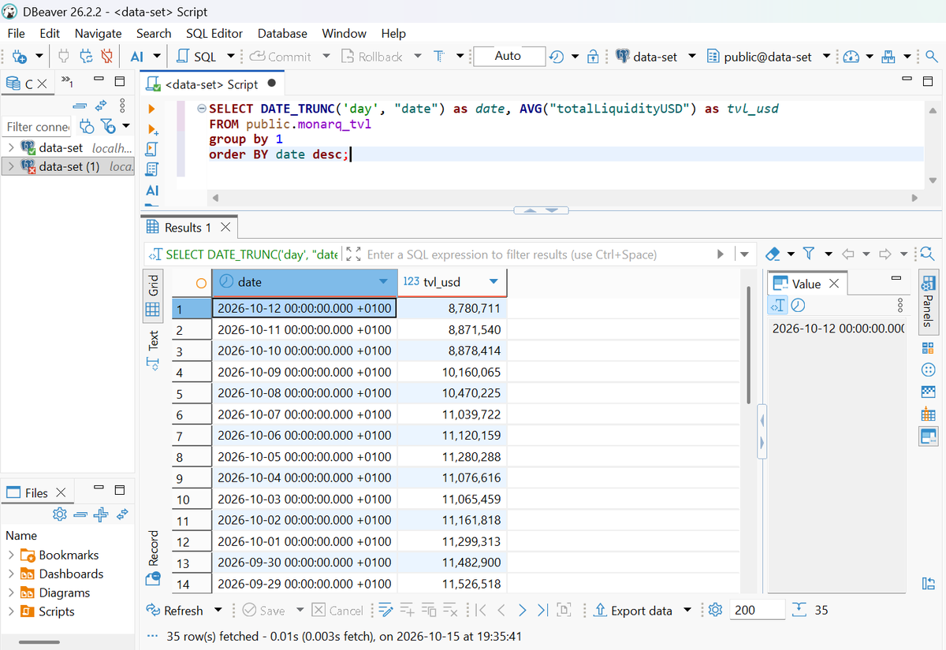The image size is (946, 650).
Task: Open the Refresh dropdown arrow
Action: pos(218,611)
